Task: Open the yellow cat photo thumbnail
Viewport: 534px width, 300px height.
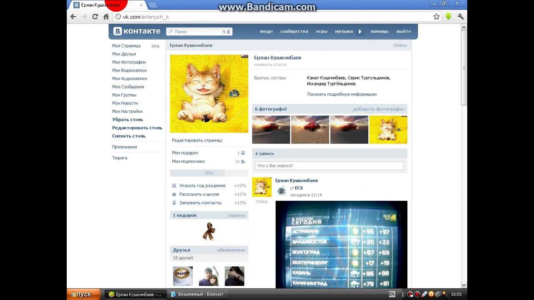Action: click(388, 130)
